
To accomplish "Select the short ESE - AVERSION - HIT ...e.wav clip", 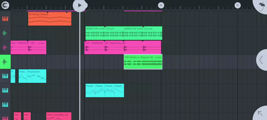I will tap(28, 47).
